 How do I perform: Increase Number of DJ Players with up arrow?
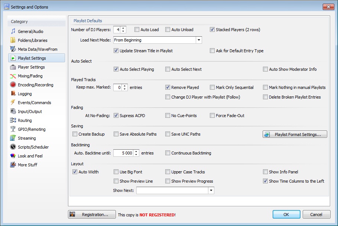coord(123,28)
